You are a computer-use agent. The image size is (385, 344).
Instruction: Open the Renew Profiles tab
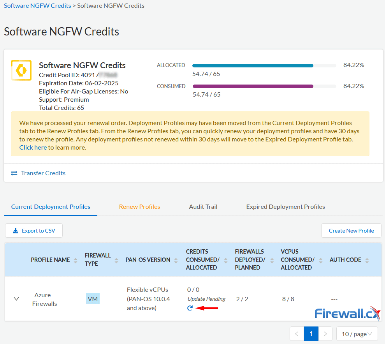pos(139,206)
